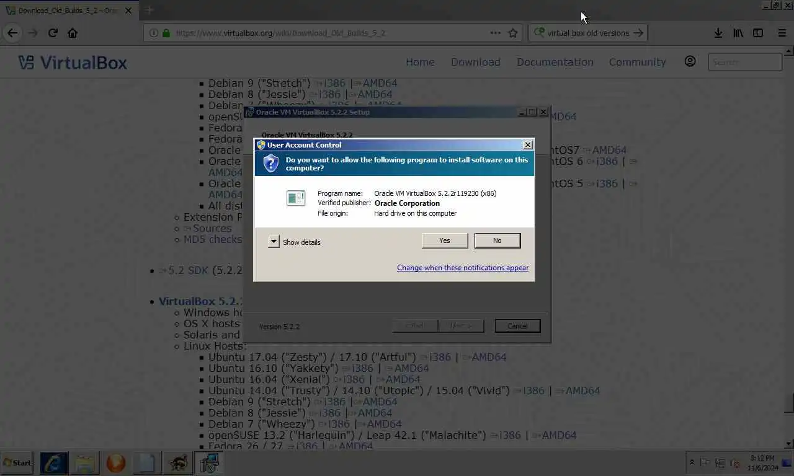
Task: Open Debian 8 Jessie i386 link at top
Action: click(x=327, y=94)
